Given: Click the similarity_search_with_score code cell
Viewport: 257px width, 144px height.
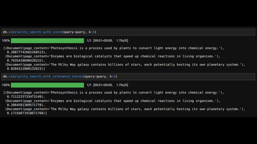Looking at the screenshot, I should coord(128,32).
